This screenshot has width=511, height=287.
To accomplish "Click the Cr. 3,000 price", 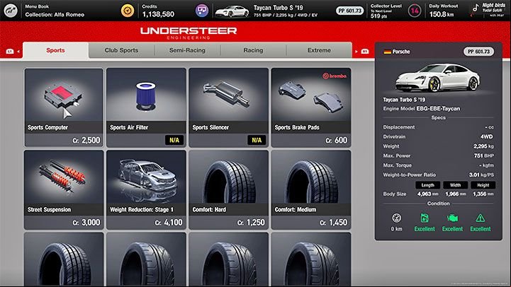I will pos(86,223).
